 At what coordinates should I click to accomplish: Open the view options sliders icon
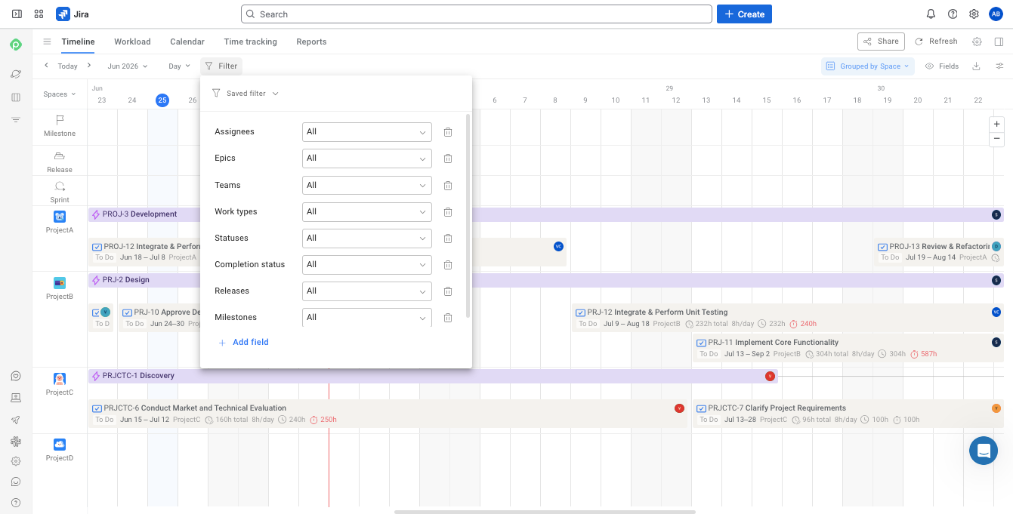pos(999,66)
